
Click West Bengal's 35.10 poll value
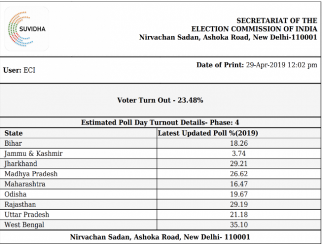(x=239, y=224)
